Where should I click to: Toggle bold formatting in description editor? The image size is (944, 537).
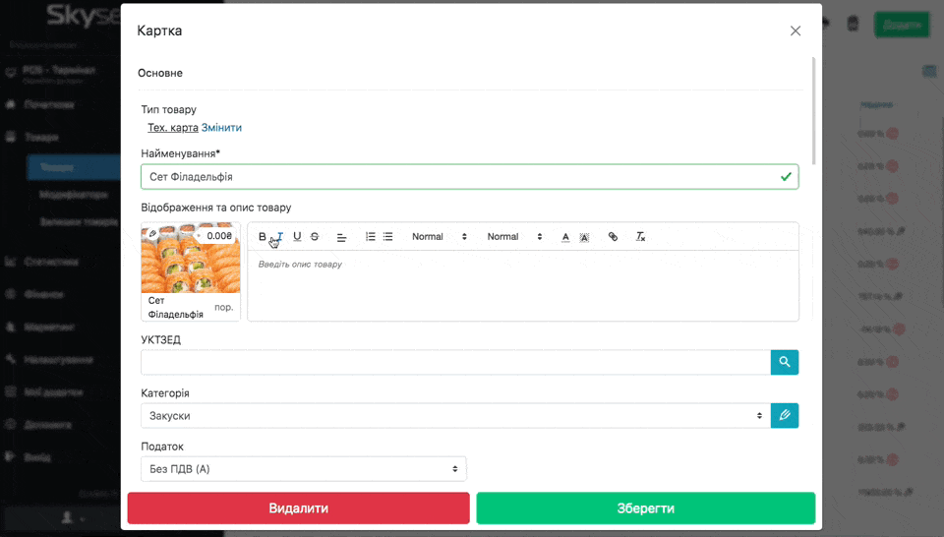263,237
